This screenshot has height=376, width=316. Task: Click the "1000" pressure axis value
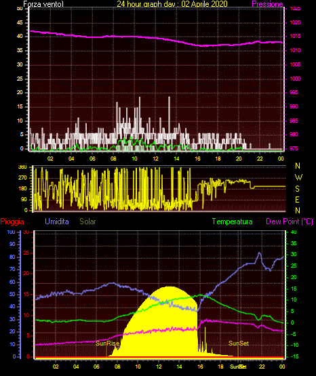[295, 79]
